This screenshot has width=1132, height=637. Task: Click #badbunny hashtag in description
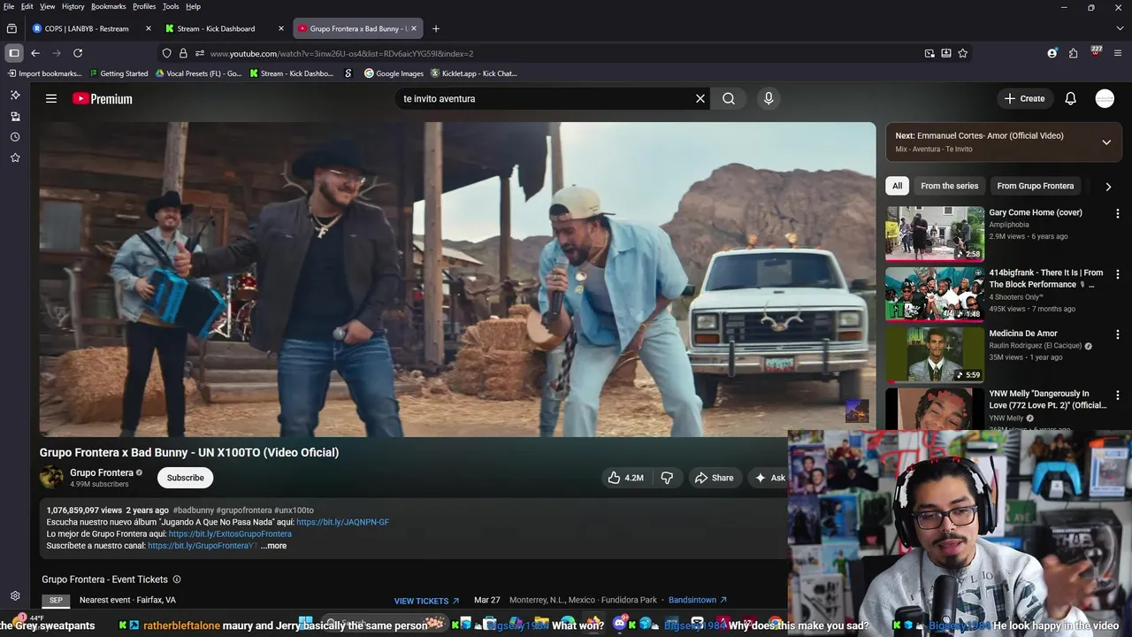(x=194, y=510)
